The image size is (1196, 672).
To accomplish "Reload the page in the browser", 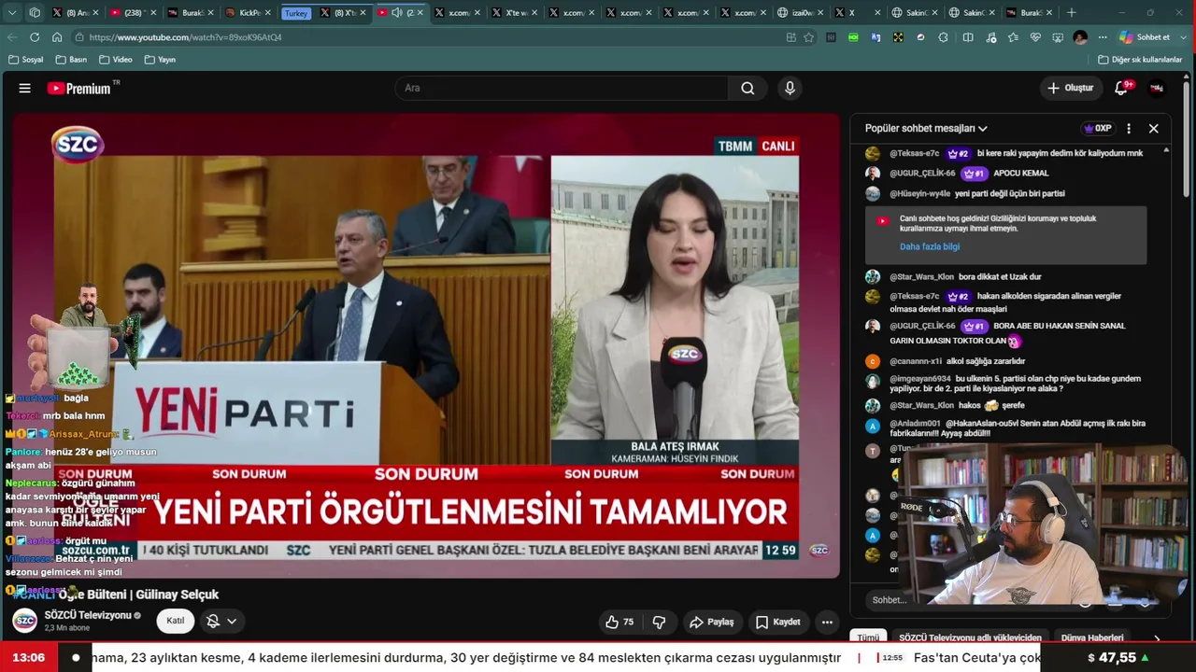I will 35,37.
